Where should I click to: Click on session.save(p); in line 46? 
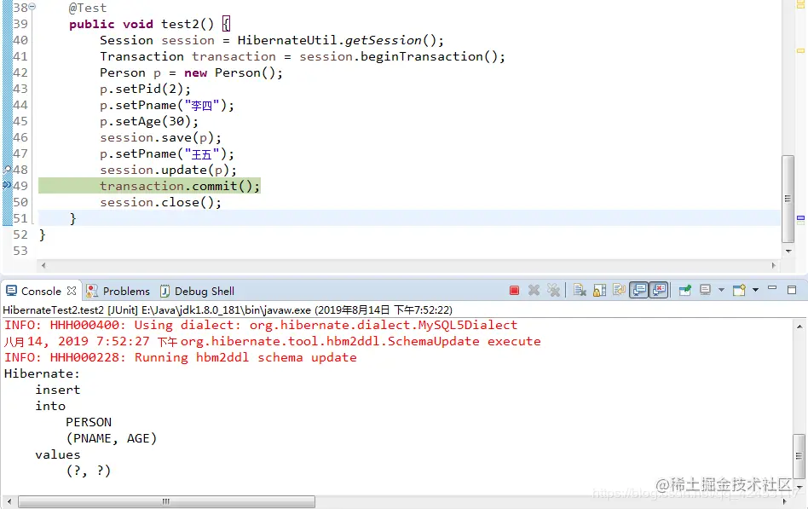pyautogui.click(x=160, y=137)
